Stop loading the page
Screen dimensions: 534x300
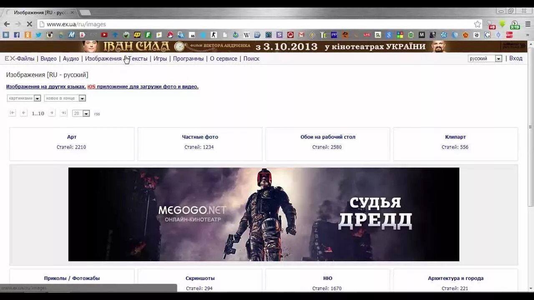29,24
